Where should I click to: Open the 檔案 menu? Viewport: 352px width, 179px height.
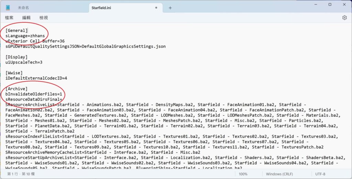click(9, 18)
